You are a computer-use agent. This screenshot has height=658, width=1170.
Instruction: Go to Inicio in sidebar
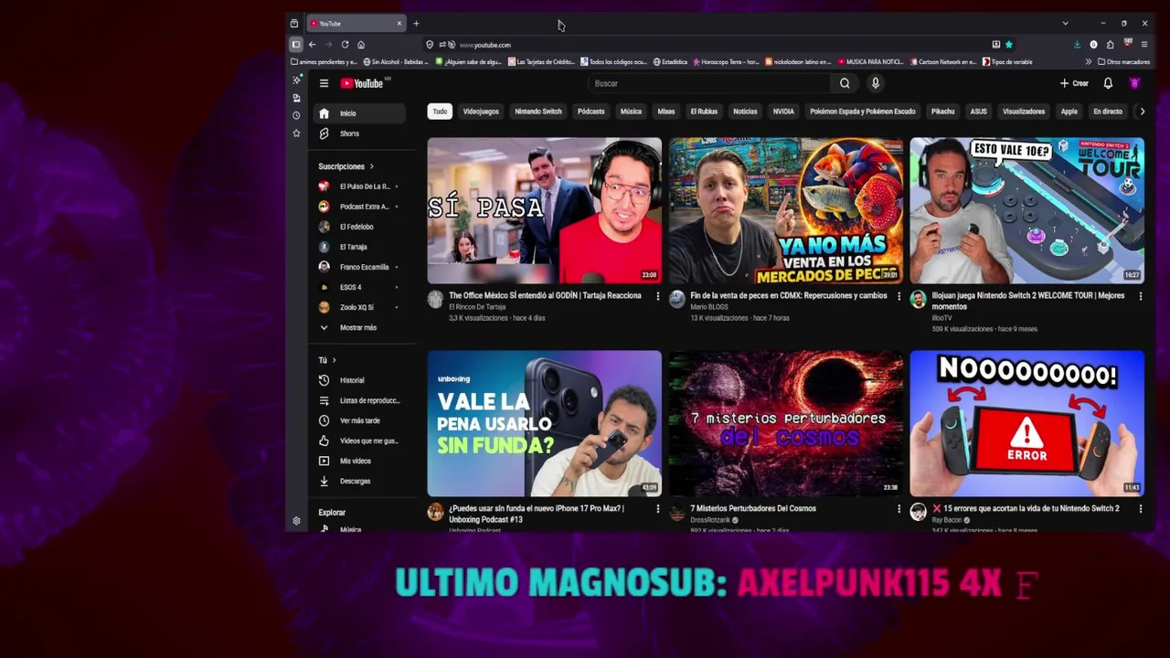(358, 113)
